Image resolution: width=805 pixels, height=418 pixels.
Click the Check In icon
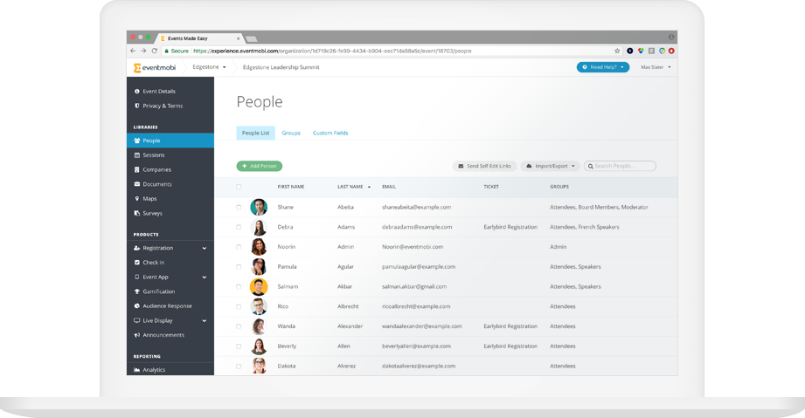pos(136,262)
